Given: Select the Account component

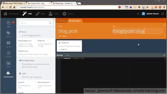Looking at the screenshot, I should (26, 85).
